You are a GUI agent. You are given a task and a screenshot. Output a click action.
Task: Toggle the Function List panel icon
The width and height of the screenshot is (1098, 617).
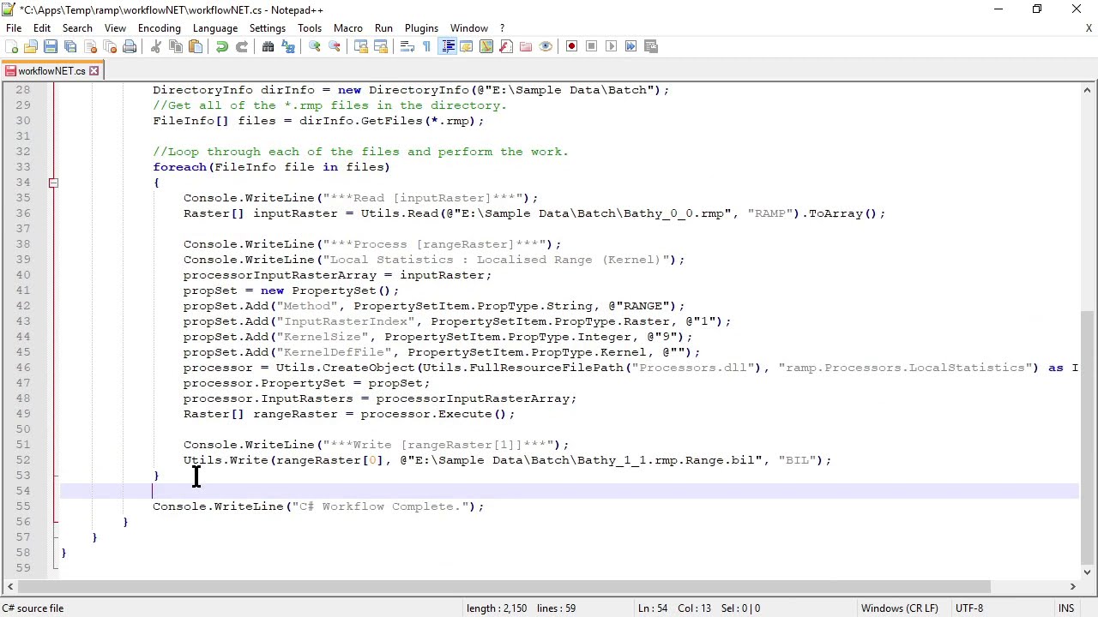(506, 46)
